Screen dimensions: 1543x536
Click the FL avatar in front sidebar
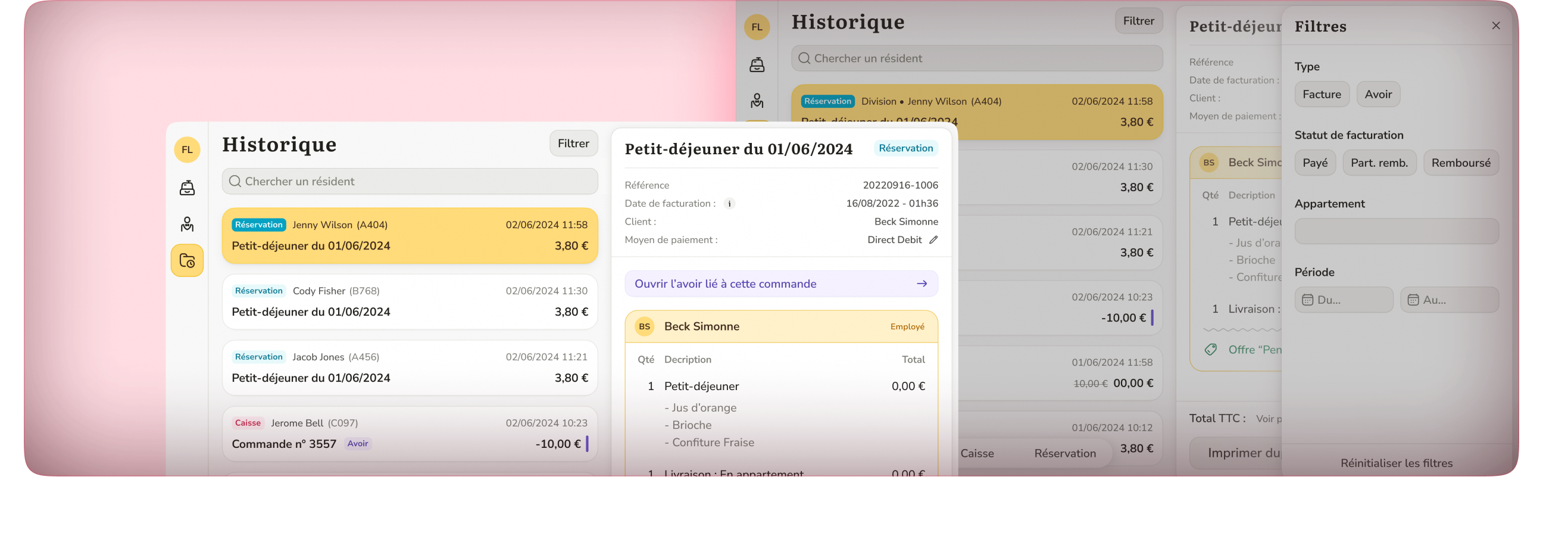187,150
